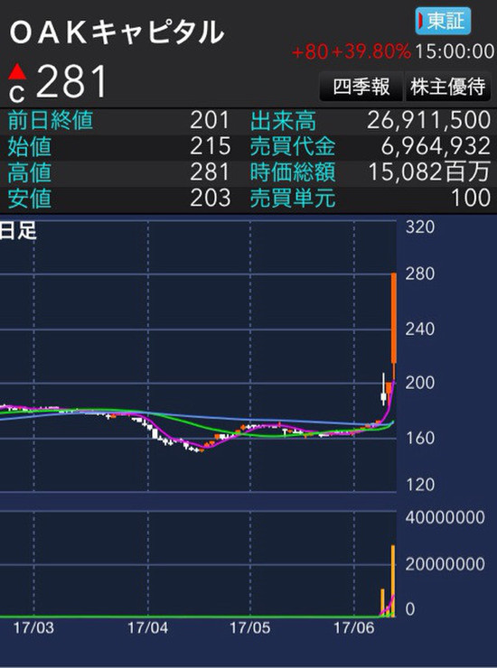Click the large 281 current price
Image resolution: width=497 pixels, height=668 pixels.
[x=71, y=82]
